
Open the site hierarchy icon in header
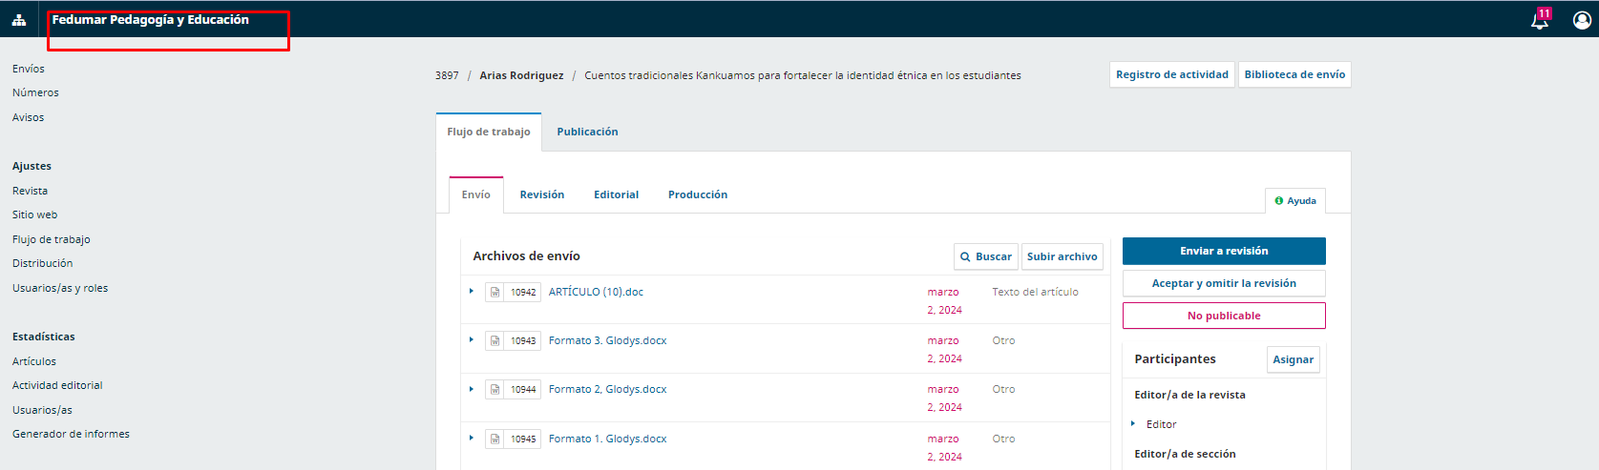click(19, 20)
